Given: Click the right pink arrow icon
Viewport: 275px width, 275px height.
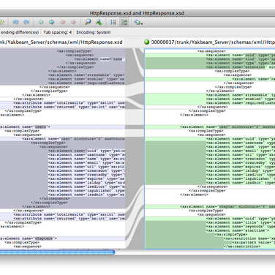Looking at the screenshot, I should [73, 22].
